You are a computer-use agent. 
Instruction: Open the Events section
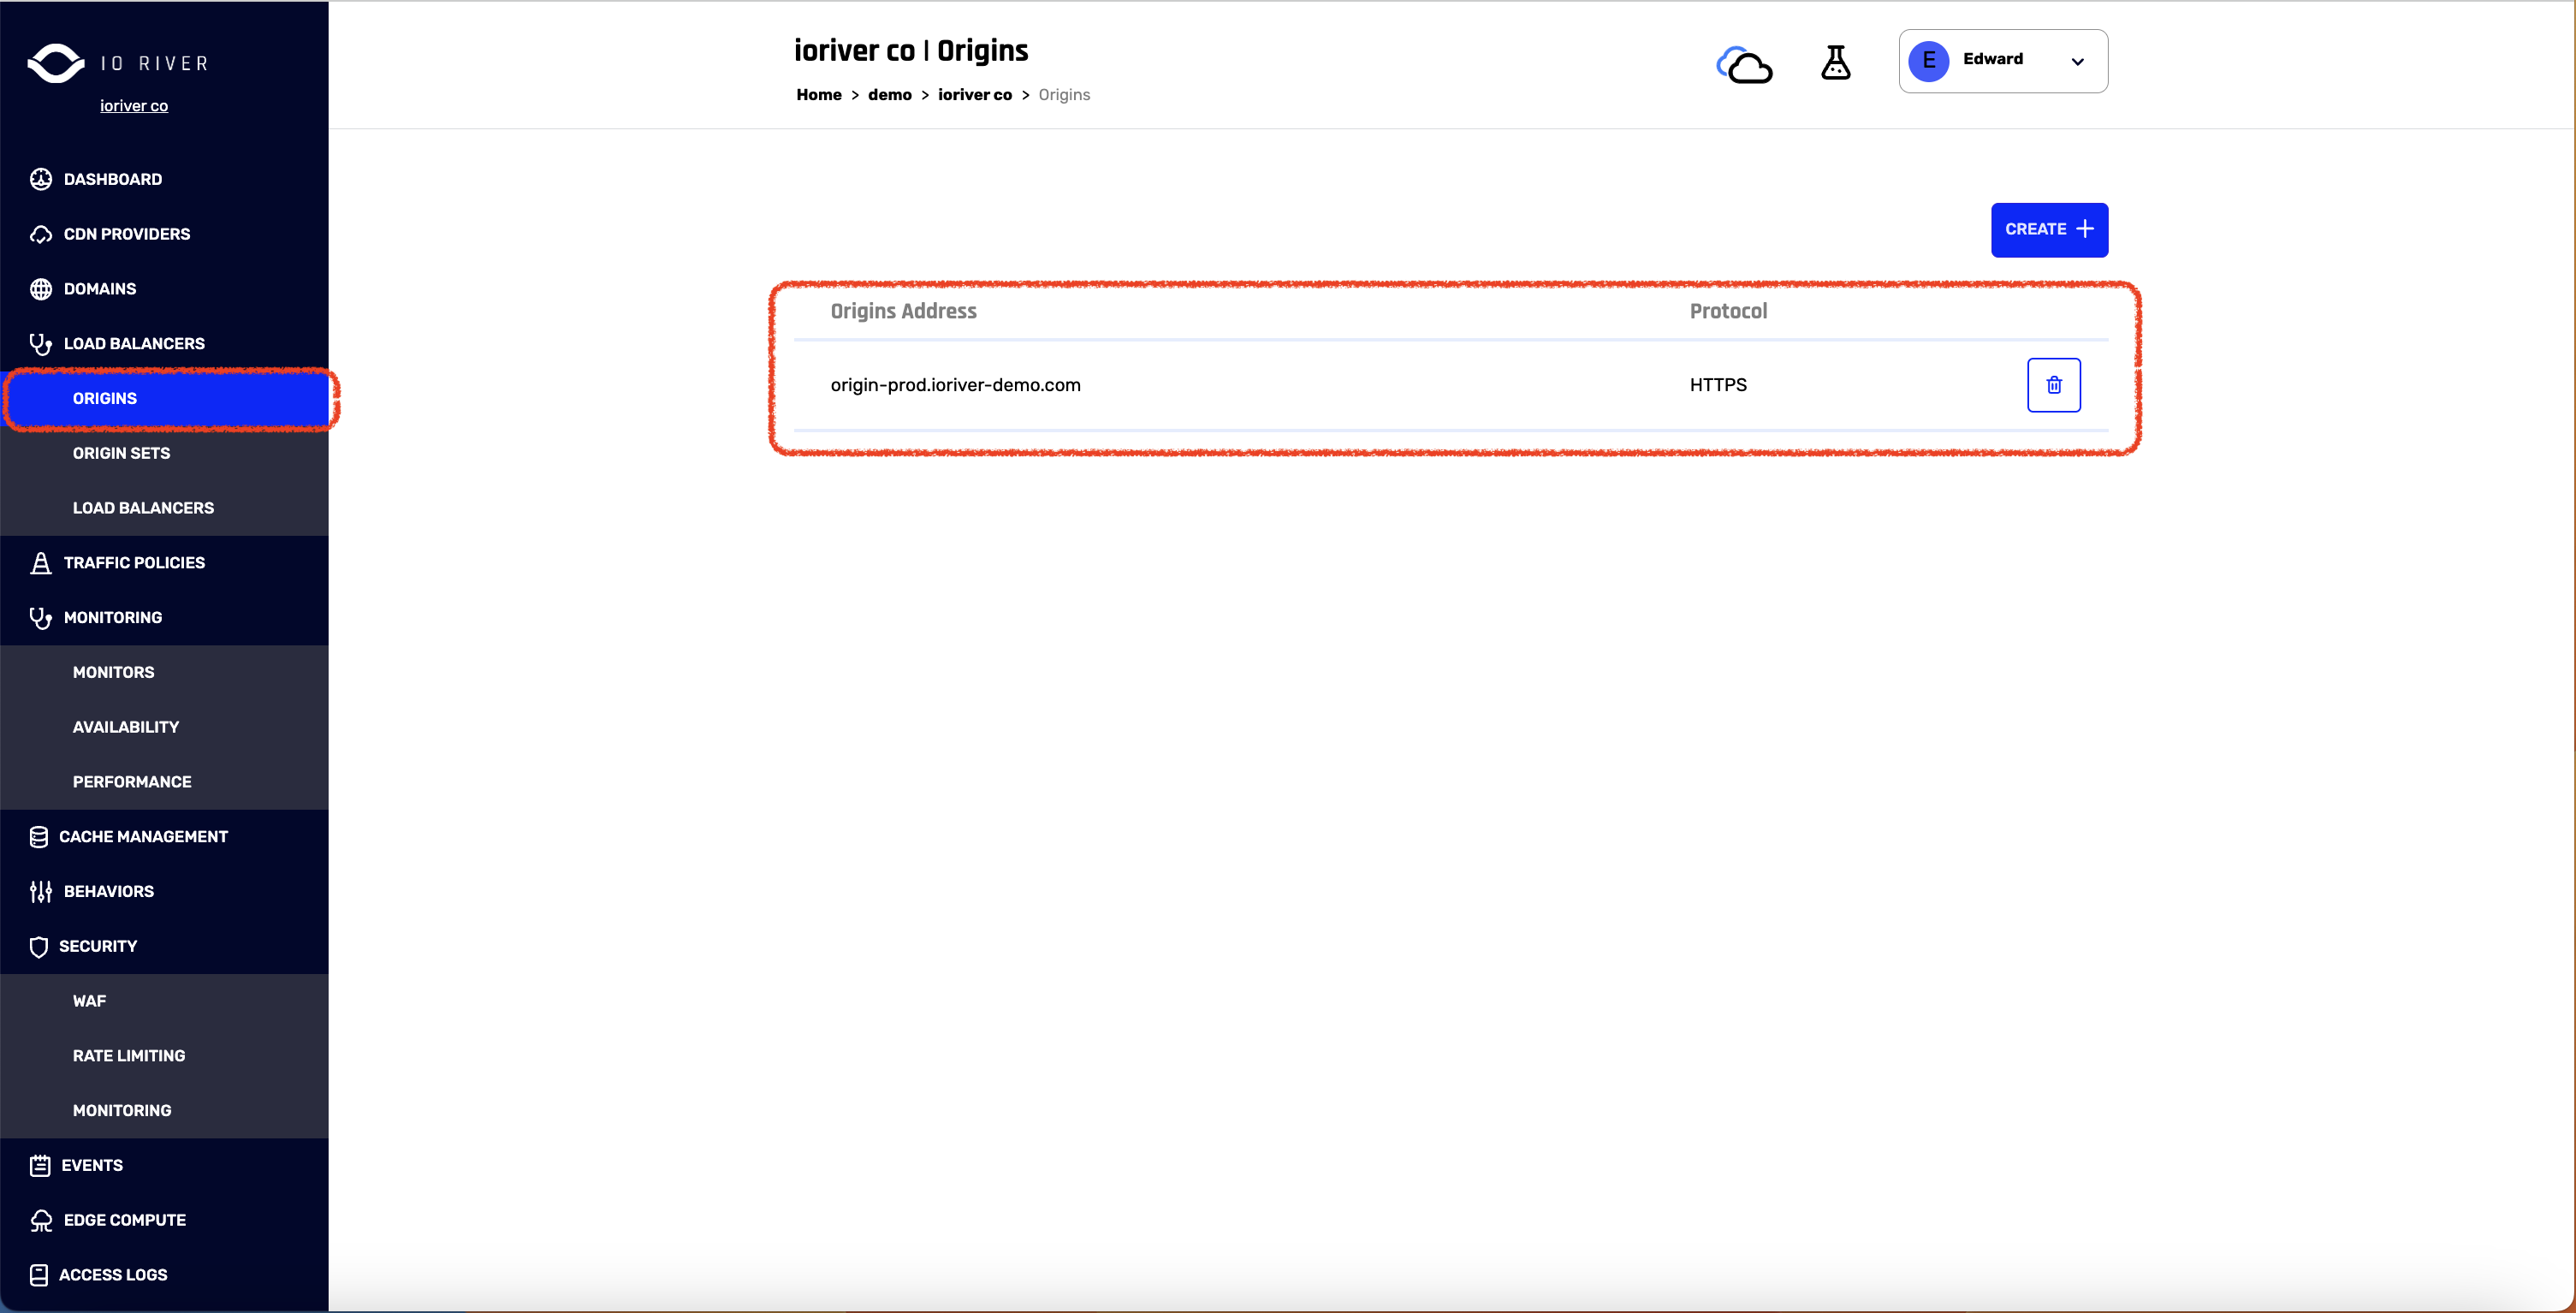(92, 1166)
